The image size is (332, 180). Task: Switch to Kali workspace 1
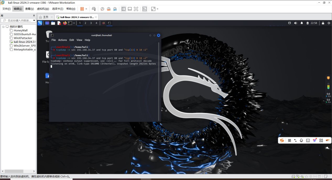pos(80,23)
